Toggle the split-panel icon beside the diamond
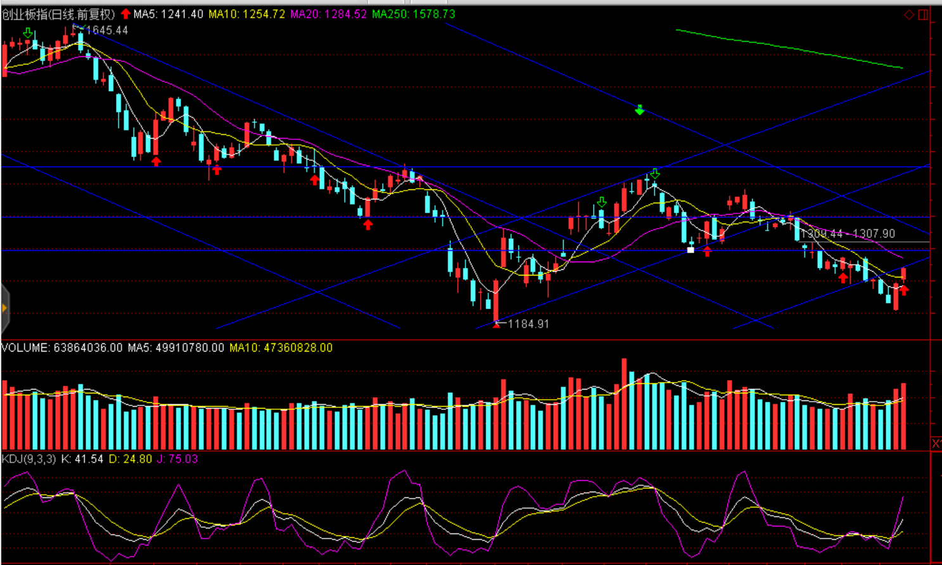This screenshot has width=942, height=565. tap(923, 15)
